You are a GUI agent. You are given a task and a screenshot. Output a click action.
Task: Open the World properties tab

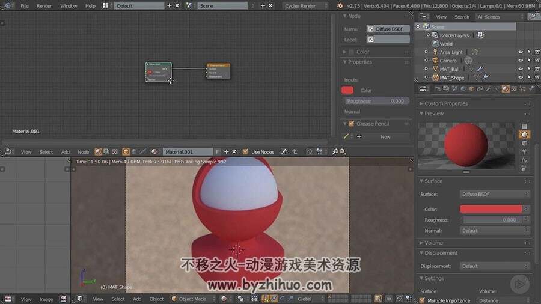coord(463,89)
